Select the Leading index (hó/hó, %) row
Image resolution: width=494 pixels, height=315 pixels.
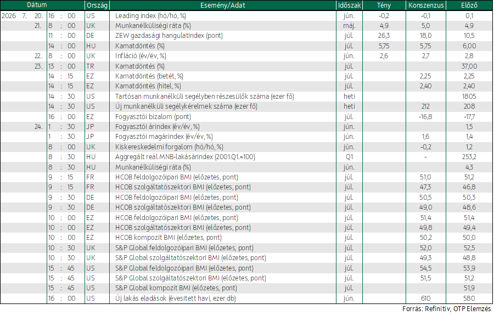(246, 16)
